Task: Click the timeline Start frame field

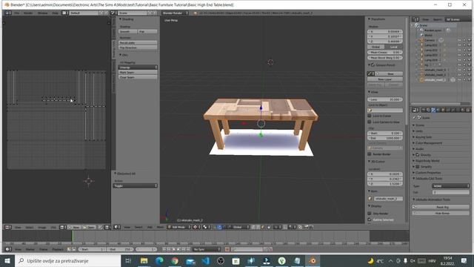Action: pos(92,249)
